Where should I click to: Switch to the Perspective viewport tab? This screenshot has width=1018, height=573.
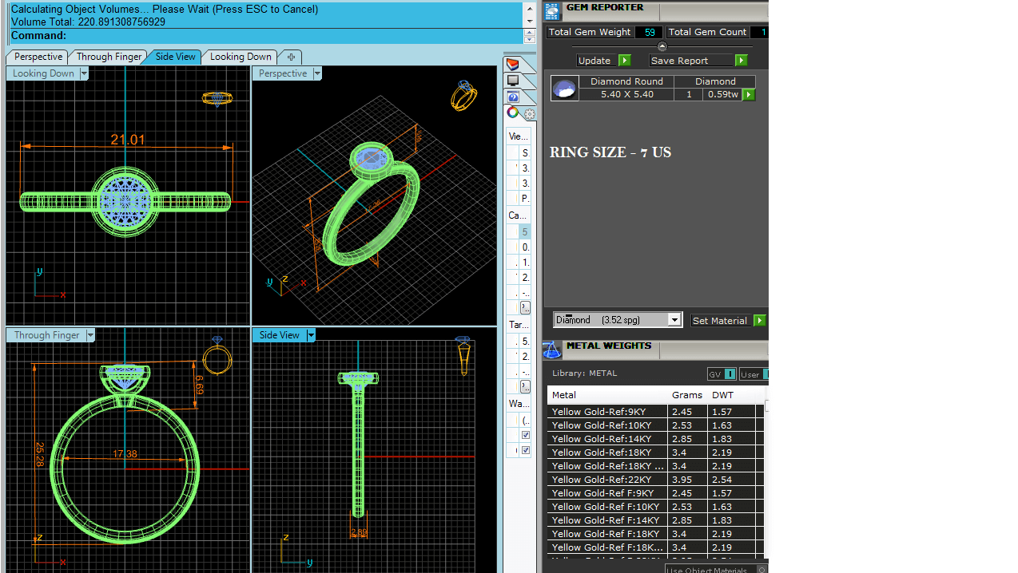coord(38,57)
